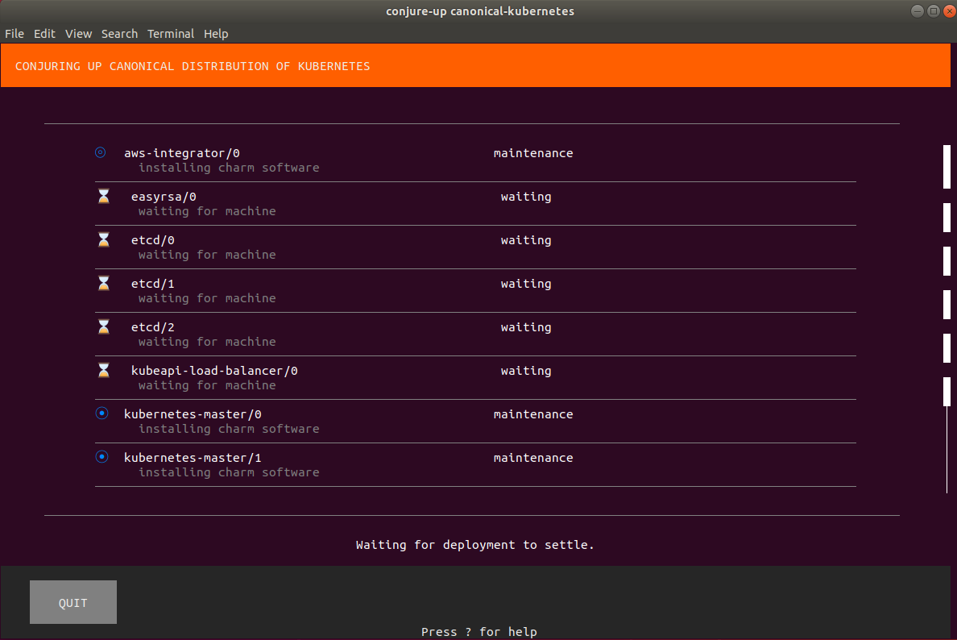Click 'installing charm software' under aws-integrator/0
The image size is (957, 640).
[229, 168]
